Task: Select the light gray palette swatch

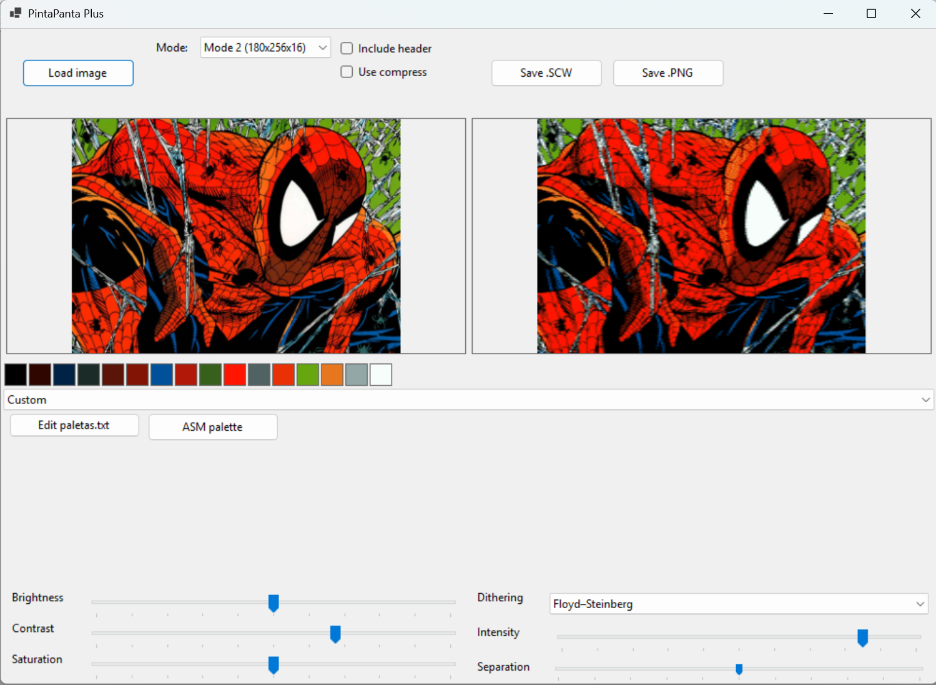Action: [x=357, y=375]
